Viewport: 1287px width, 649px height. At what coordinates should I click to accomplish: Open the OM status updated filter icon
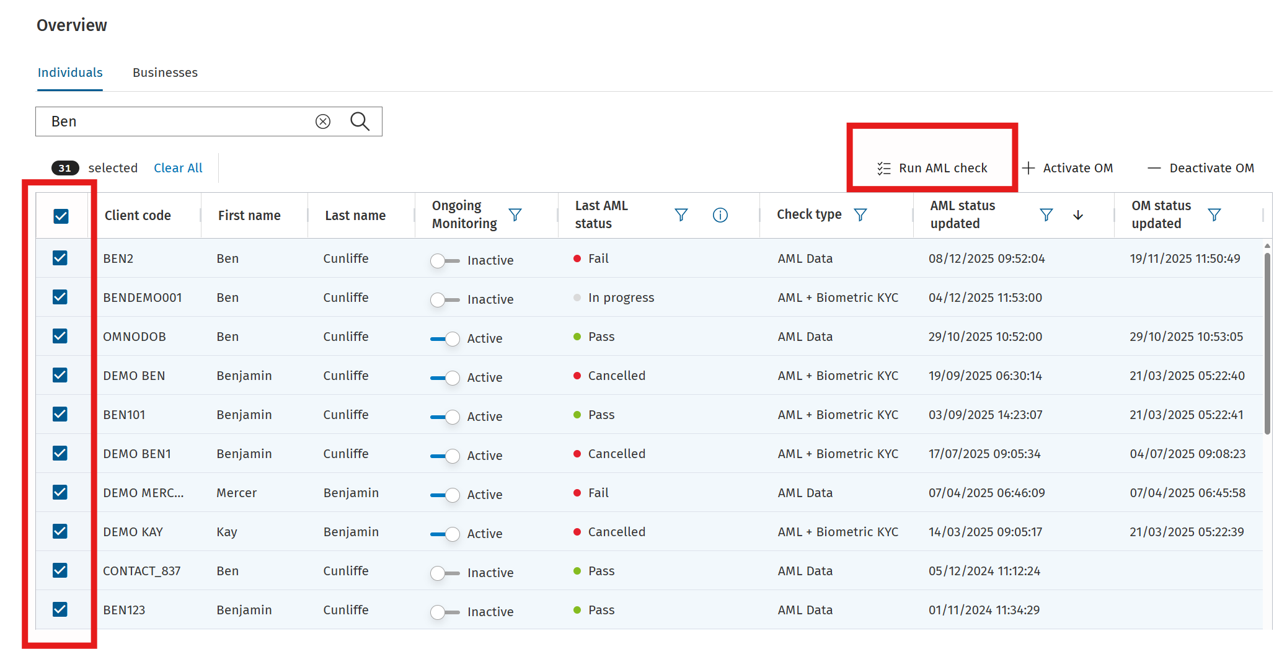[x=1214, y=214]
